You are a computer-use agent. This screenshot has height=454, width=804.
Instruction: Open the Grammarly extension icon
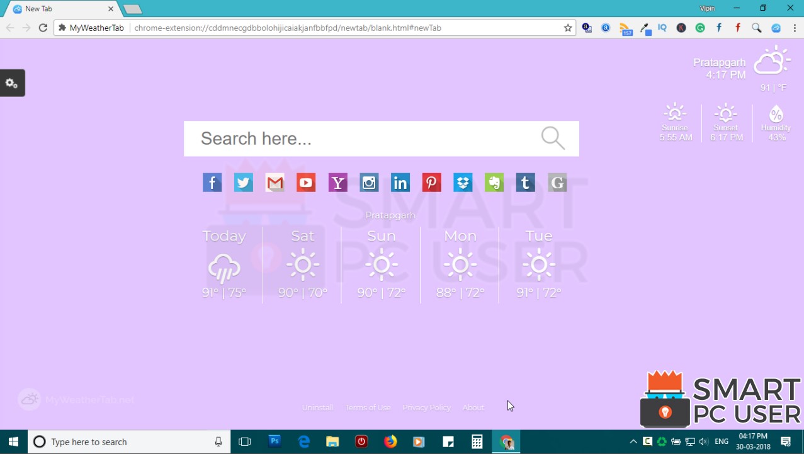point(700,28)
